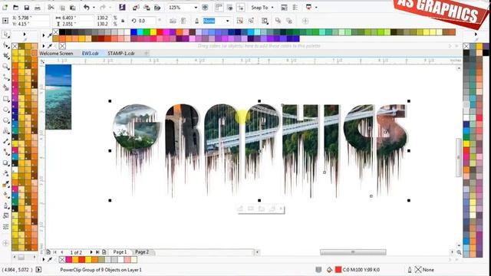Toggle show grid button
491x276 pixels.
(x=230, y=7)
